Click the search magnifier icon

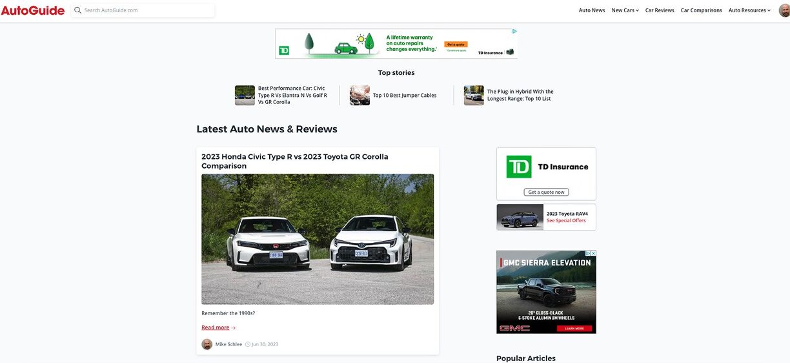coord(78,10)
